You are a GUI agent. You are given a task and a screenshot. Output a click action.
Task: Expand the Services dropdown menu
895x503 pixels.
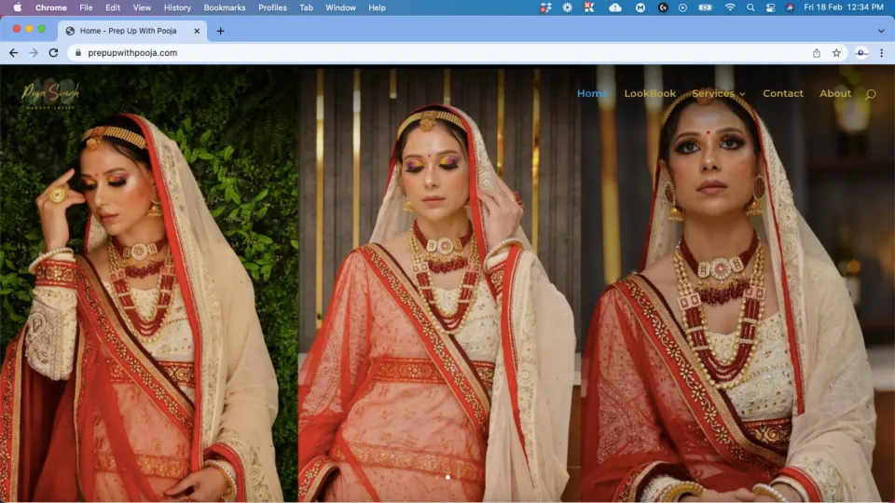click(718, 93)
